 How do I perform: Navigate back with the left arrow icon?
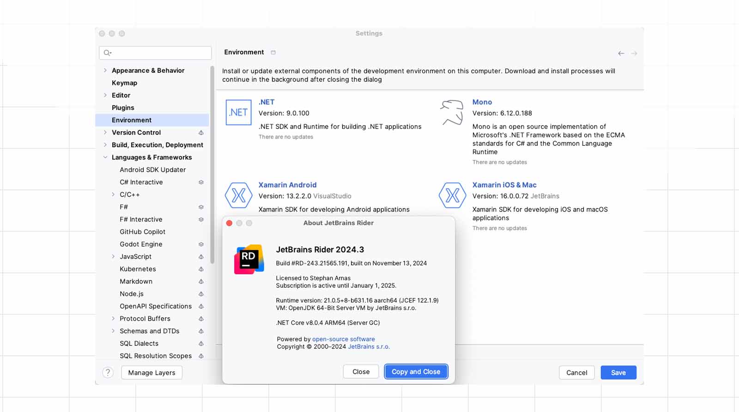tap(621, 53)
